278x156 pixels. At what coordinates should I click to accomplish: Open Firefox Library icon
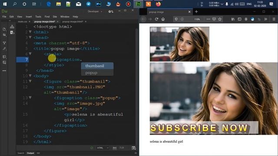tap(233, 19)
